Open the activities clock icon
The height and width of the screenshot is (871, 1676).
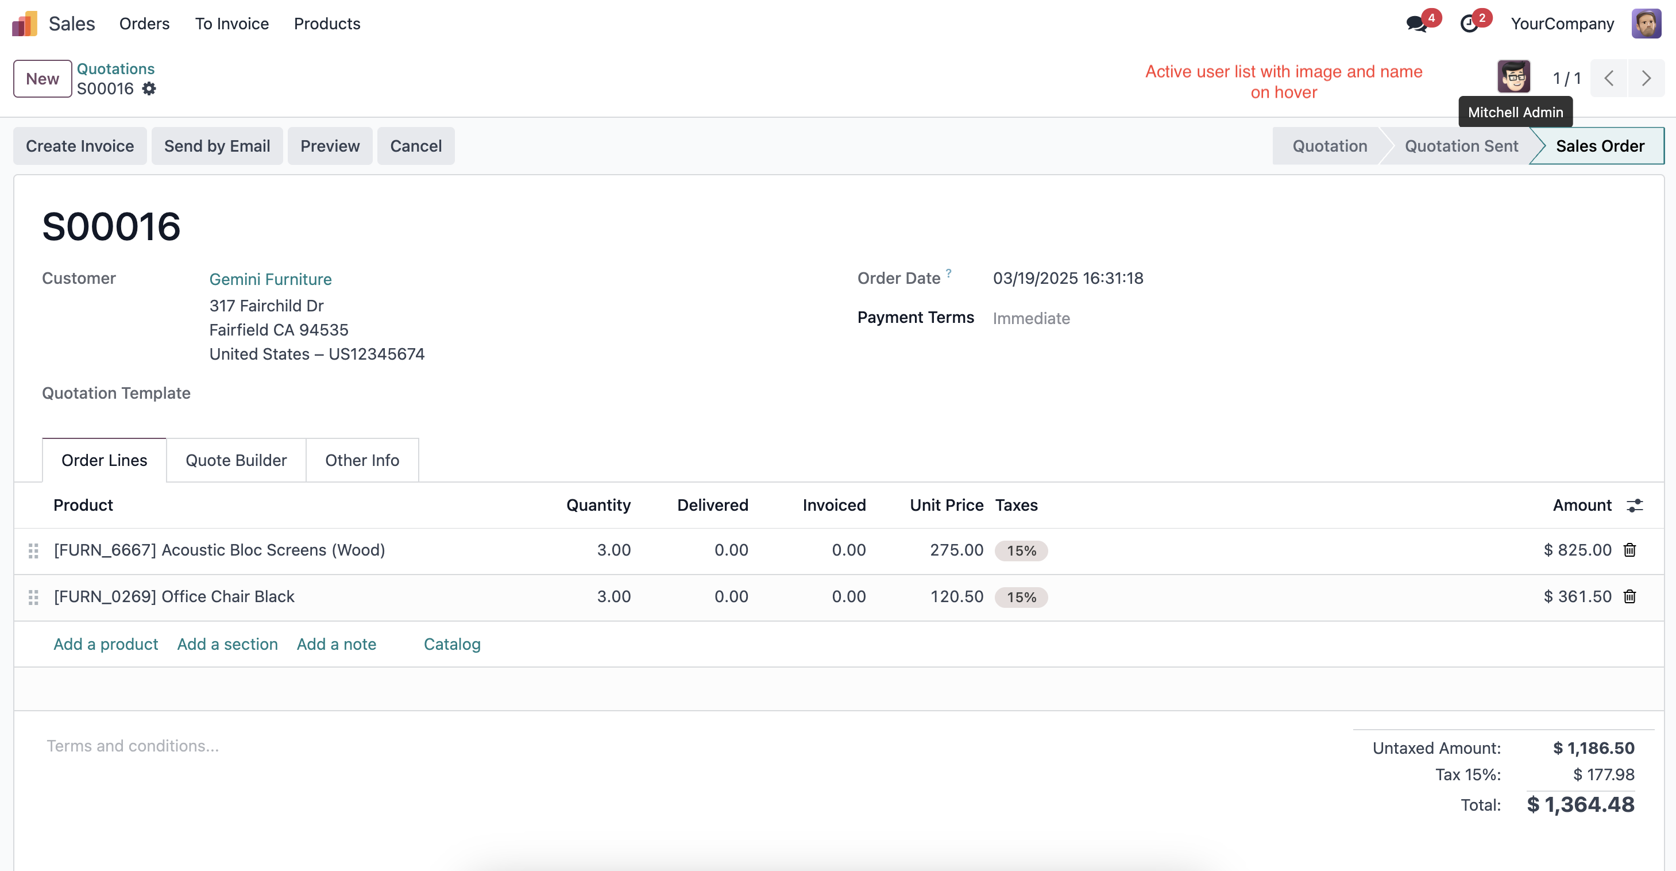(1469, 24)
